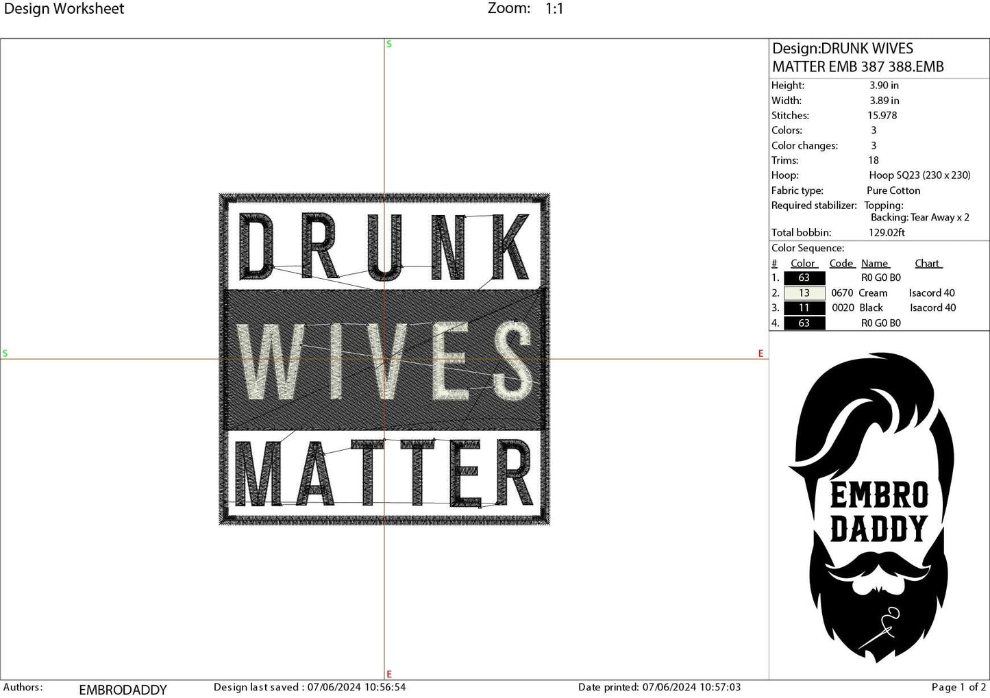Select color 63 swatch in row 4
The width and height of the screenshot is (990, 698).
[x=804, y=323]
